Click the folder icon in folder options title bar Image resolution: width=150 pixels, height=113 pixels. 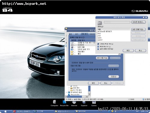click(x=66, y=28)
